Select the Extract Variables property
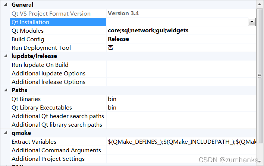The image size is (264, 166). pyautogui.click(x=58, y=142)
